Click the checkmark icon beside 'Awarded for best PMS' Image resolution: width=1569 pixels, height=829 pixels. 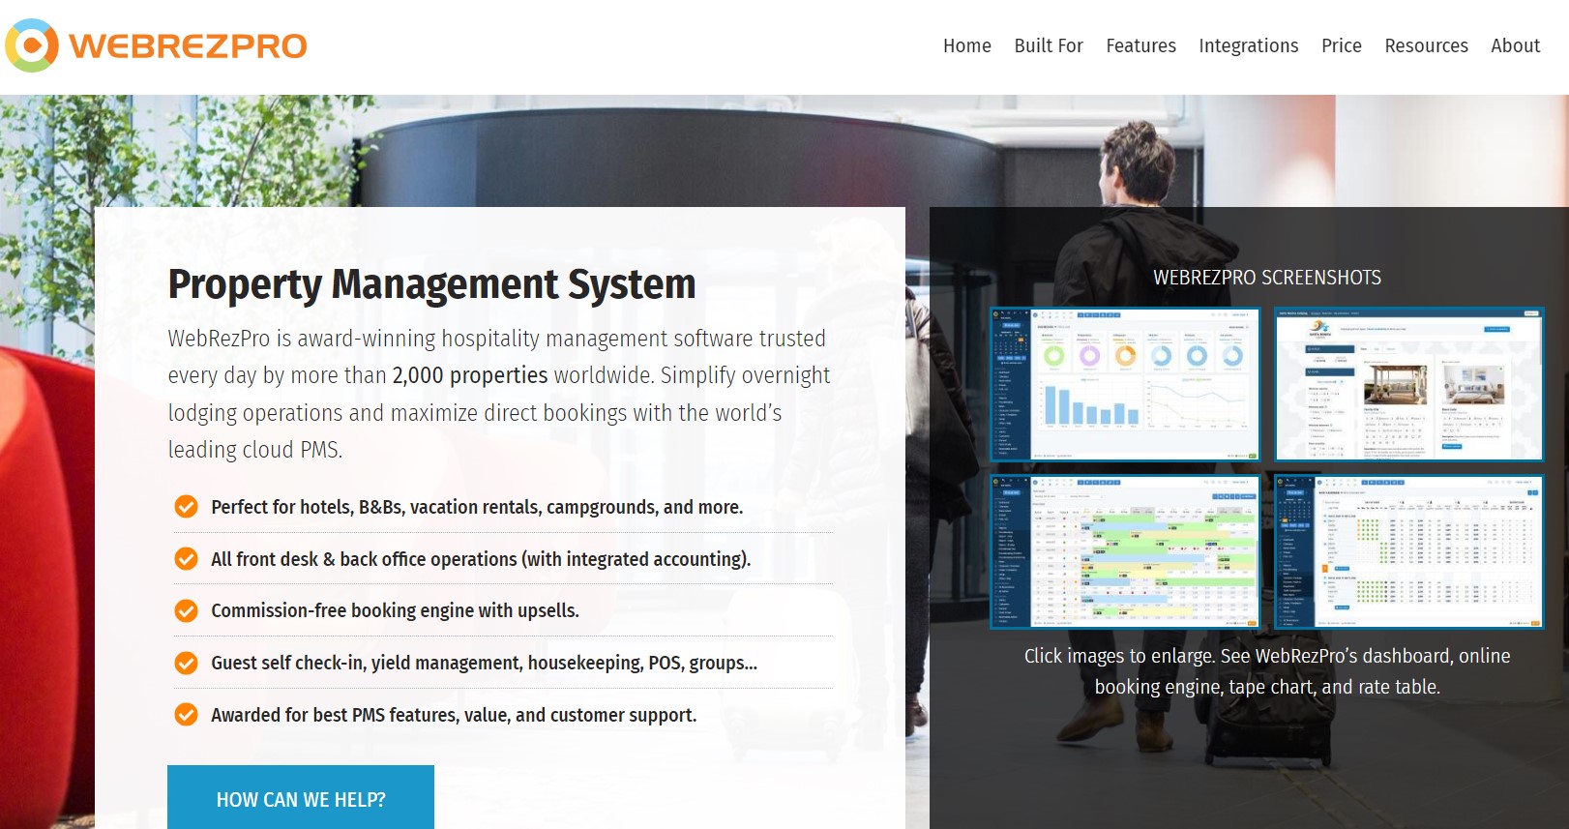(x=186, y=715)
